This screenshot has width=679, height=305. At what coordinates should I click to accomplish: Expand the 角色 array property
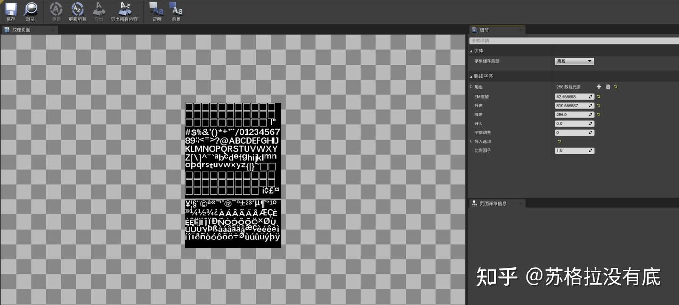[x=471, y=87]
